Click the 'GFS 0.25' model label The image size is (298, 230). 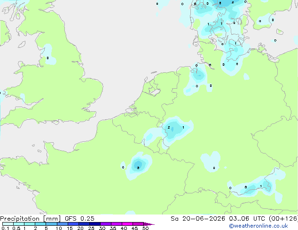[79, 219]
